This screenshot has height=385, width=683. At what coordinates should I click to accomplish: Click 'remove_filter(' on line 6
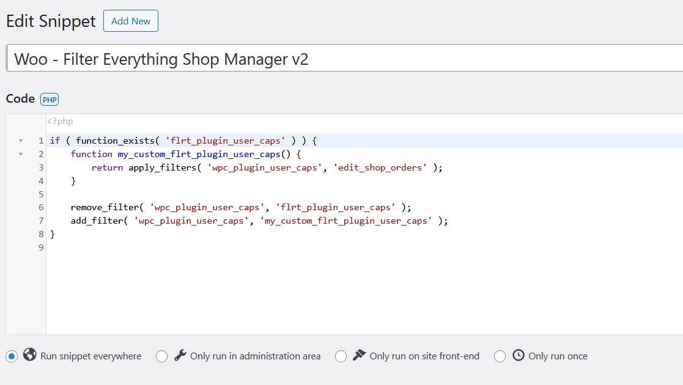pyautogui.click(x=107, y=207)
